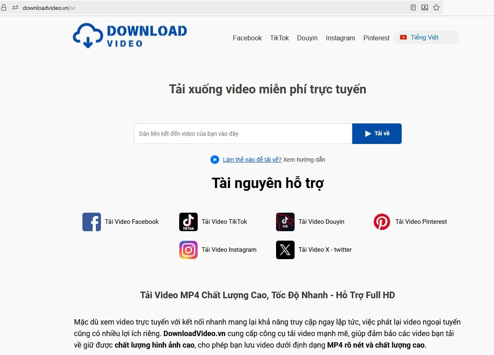Click the Vietnam flag in the language selector
The height and width of the screenshot is (355, 494).
[x=403, y=37]
